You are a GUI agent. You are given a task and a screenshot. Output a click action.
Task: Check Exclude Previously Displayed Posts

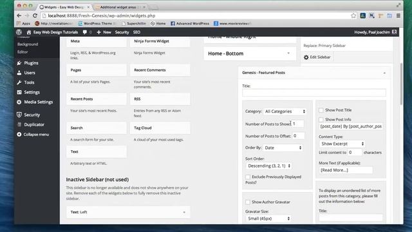point(248,177)
